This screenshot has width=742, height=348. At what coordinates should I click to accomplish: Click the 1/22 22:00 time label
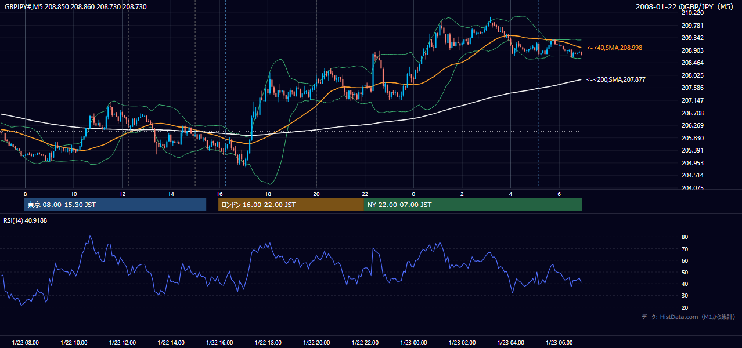365,343
